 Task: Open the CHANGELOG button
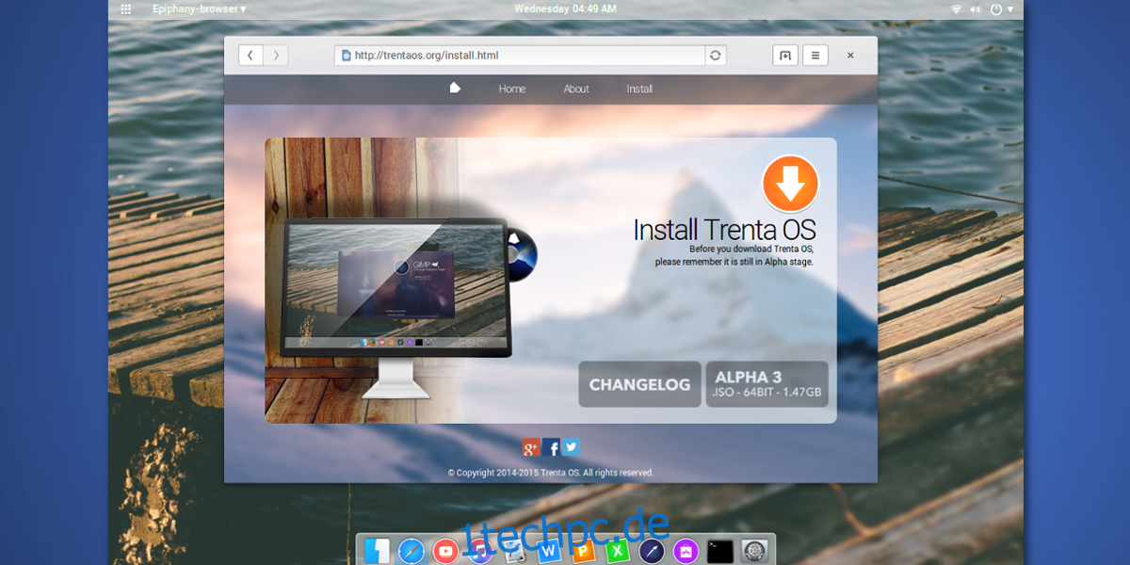coord(639,384)
